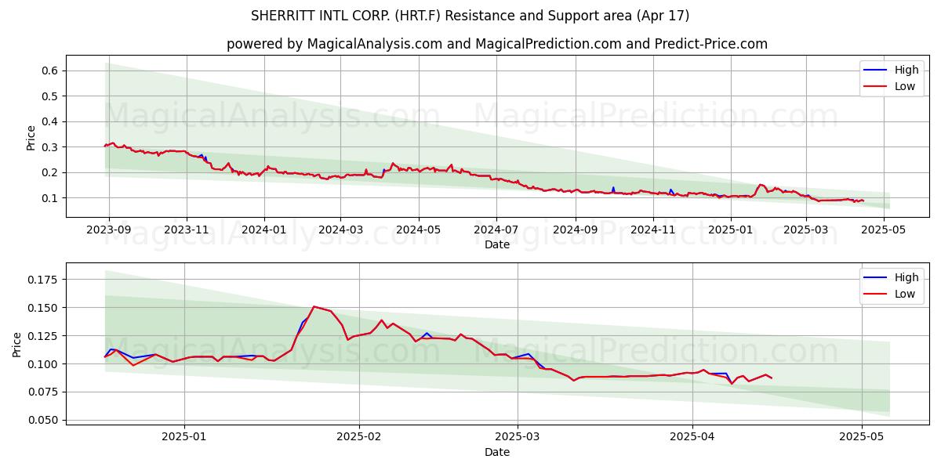The height and width of the screenshot is (470, 941).
Task: Click the 2025-01 tick label on bottom chart
Action: coord(184,437)
